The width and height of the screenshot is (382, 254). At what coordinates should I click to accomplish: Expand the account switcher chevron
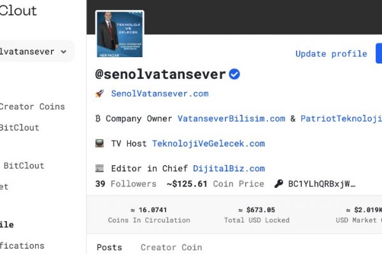[x=64, y=51]
